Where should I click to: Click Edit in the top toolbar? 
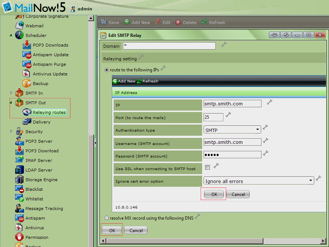click(163, 22)
